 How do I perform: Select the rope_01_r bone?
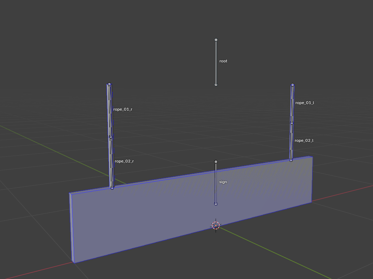point(110,111)
